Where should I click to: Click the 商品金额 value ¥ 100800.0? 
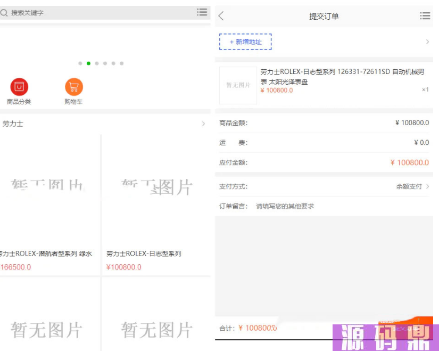[412, 123]
